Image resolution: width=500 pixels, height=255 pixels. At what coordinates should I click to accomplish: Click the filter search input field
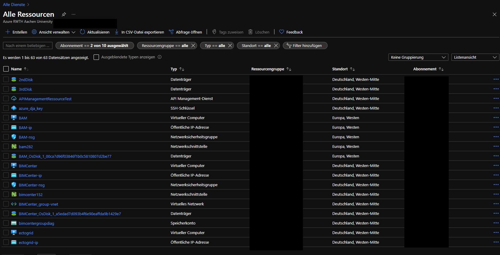pos(28,45)
